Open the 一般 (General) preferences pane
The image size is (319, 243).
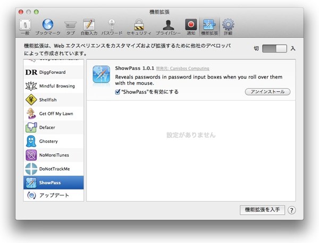25,27
